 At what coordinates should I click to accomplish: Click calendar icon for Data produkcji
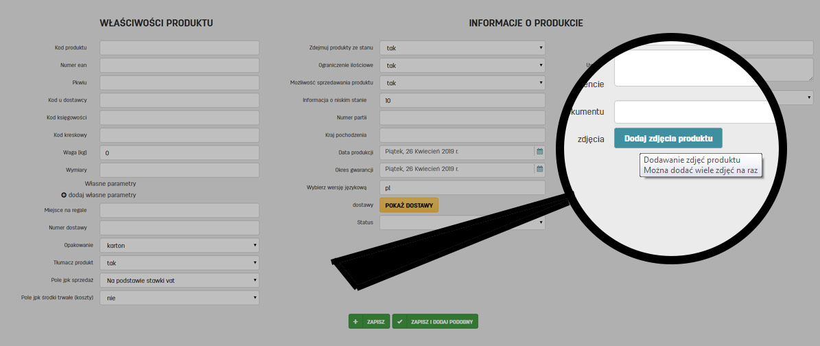click(539, 151)
